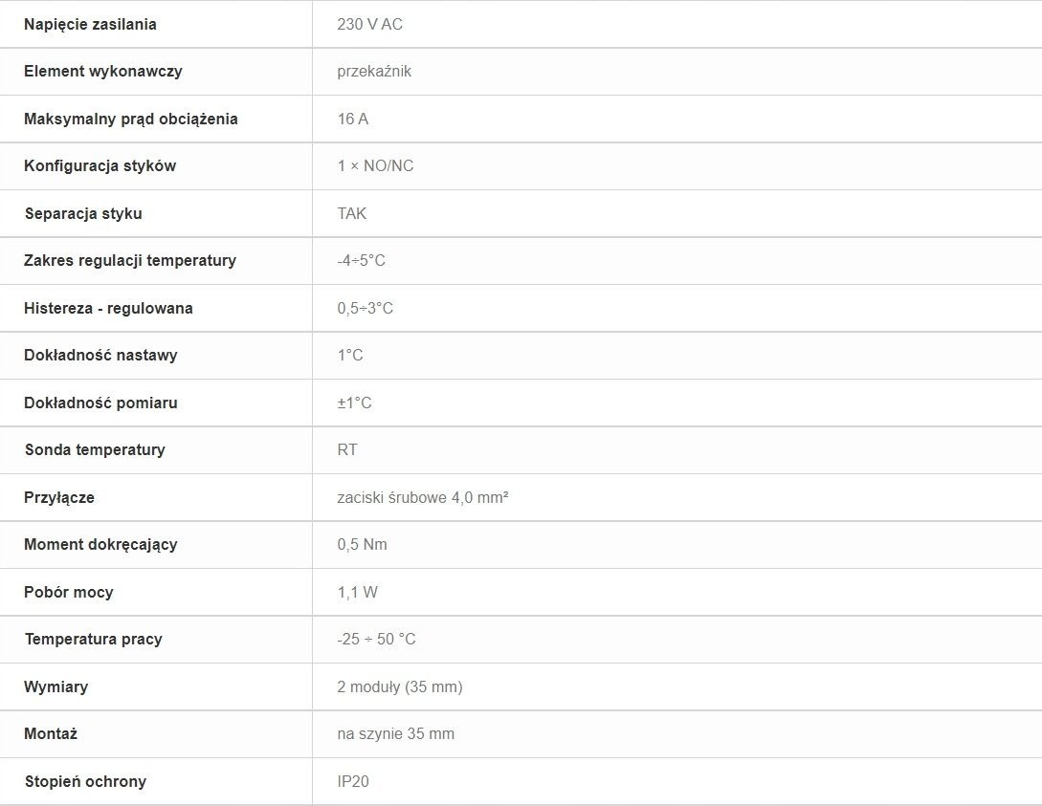Viewport: 1042px width, 806px height.
Task: Select the "IP20" protection value
Action: [x=353, y=781]
